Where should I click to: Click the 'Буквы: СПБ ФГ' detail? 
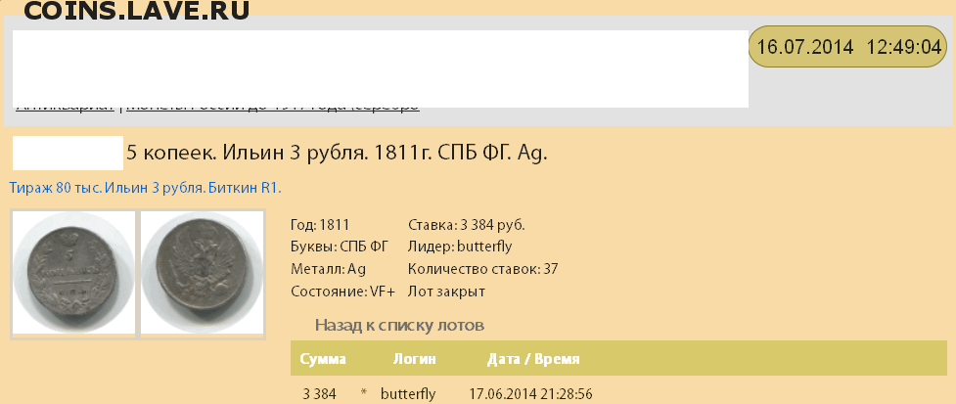(x=340, y=247)
